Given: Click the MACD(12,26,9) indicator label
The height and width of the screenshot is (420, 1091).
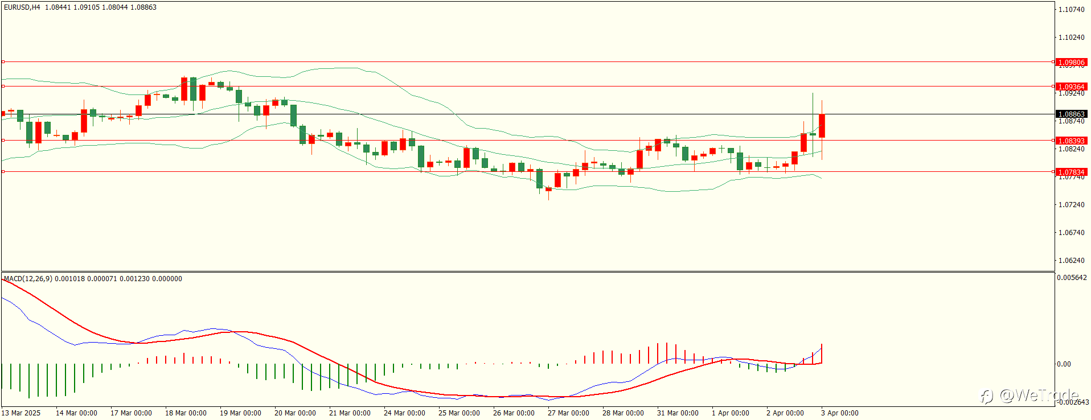Looking at the screenshot, I should pyautogui.click(x=28, y=279).
